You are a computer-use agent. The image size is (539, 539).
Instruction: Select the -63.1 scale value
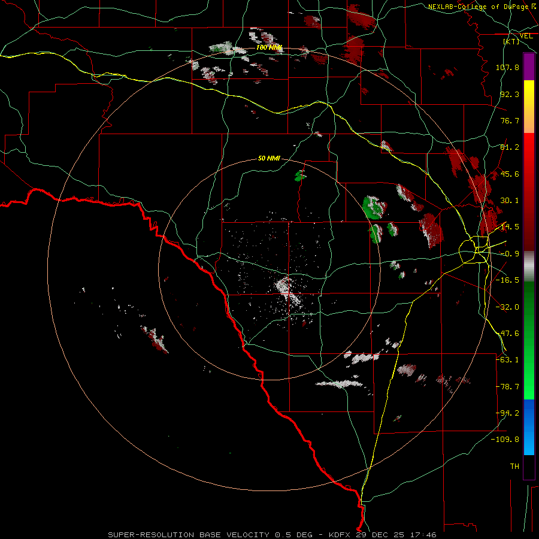click(x=507, y=360)
